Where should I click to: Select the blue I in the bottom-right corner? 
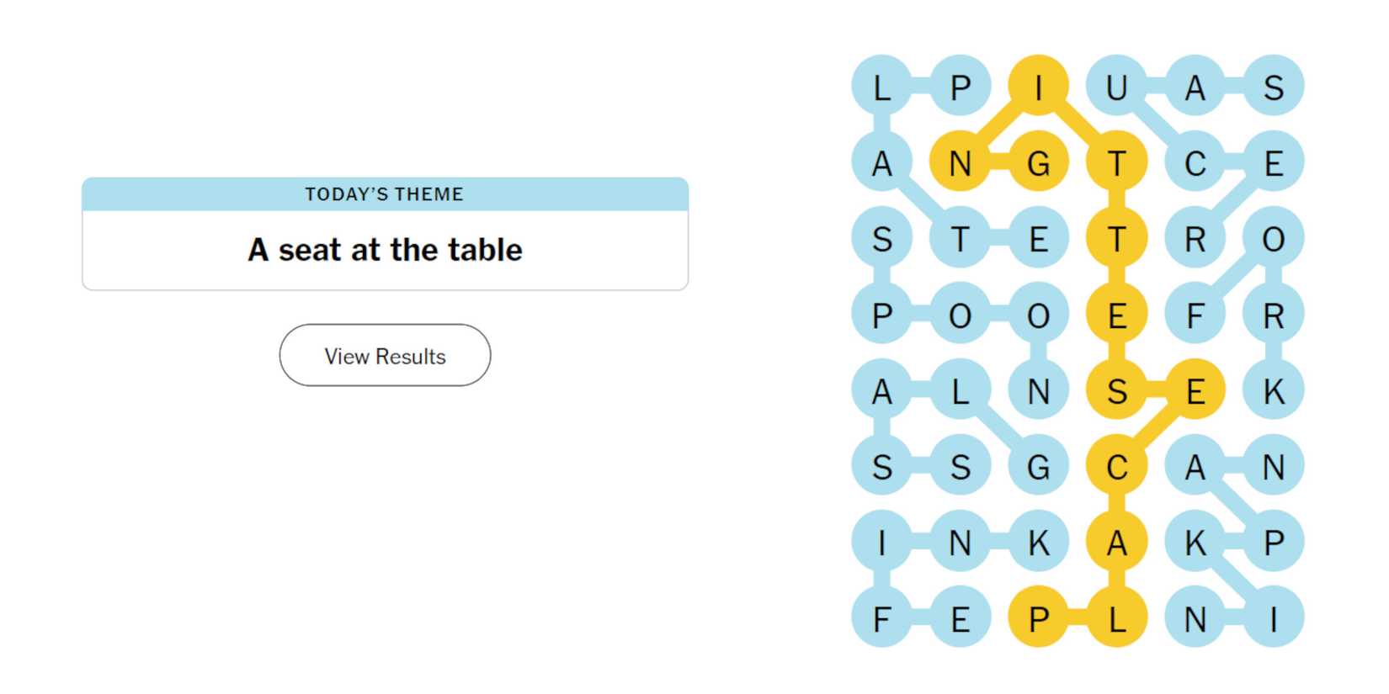coord(1274,618)
